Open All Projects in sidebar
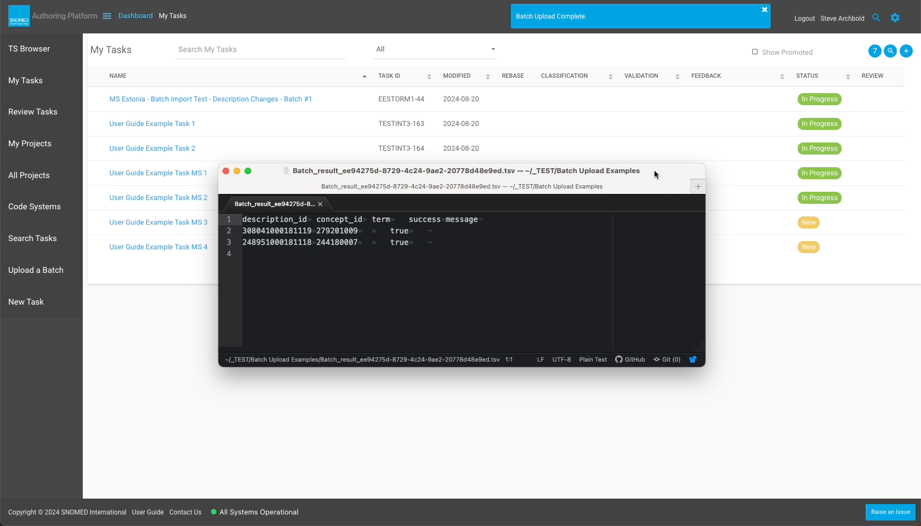Screen dimensions: 921x526 tap(29, 175)
